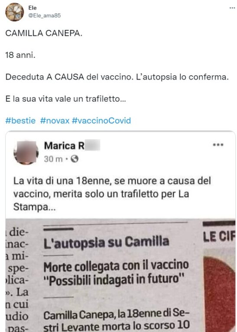Click the three-dot menu on Marica's post
This screenshot has width=237, height=332.
coord(218,145)
